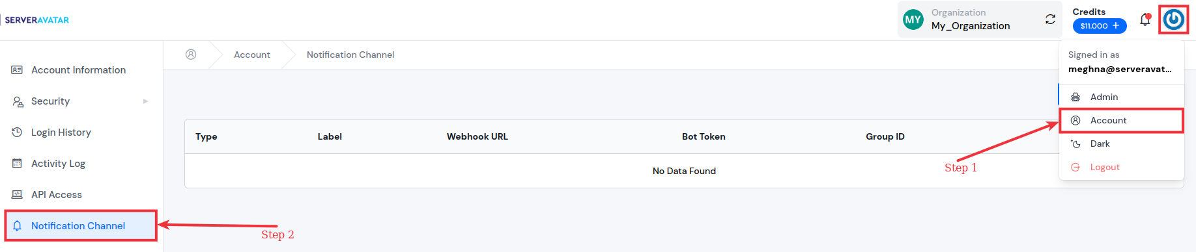Image resolution: width=1196 pixels, height=252 pixels.
Task: Click the organization refresh switch icon
Action: coord(1050,19)
